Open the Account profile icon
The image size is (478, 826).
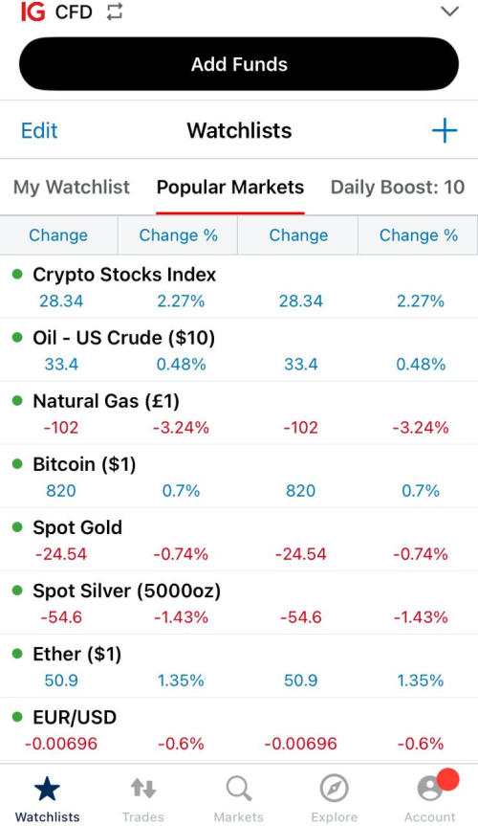430,789
